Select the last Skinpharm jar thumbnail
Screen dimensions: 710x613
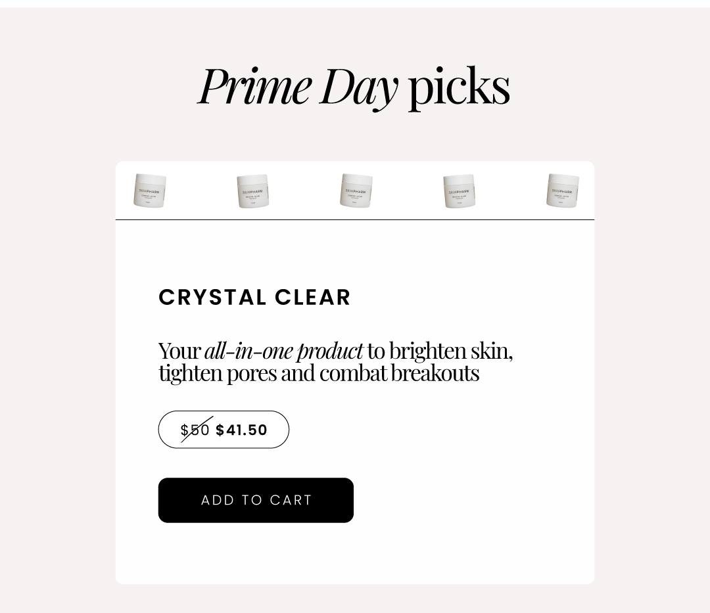pos(562,191)
